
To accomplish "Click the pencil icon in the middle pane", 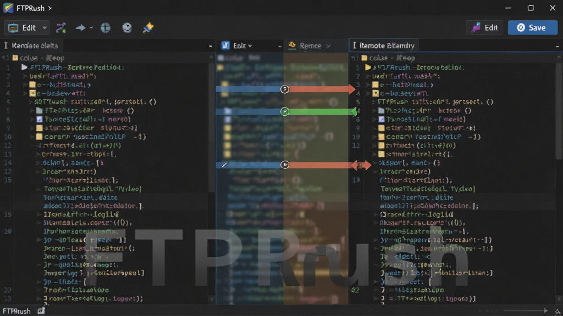I will pyautogui.click(x=224, y=165).
